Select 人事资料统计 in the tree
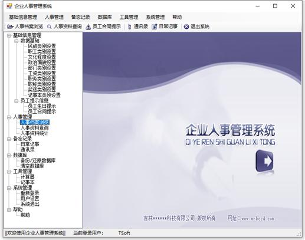This screenshot has width=305, height=240. [34, 133]
